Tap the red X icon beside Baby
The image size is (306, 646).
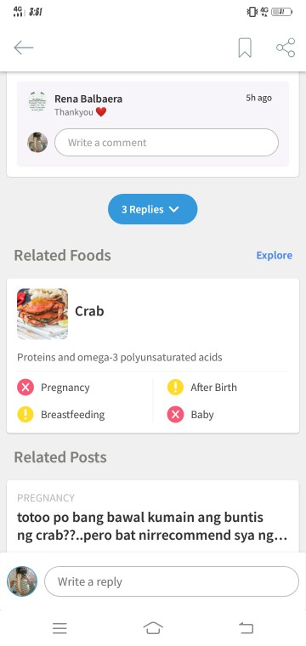tap(175, 414)
